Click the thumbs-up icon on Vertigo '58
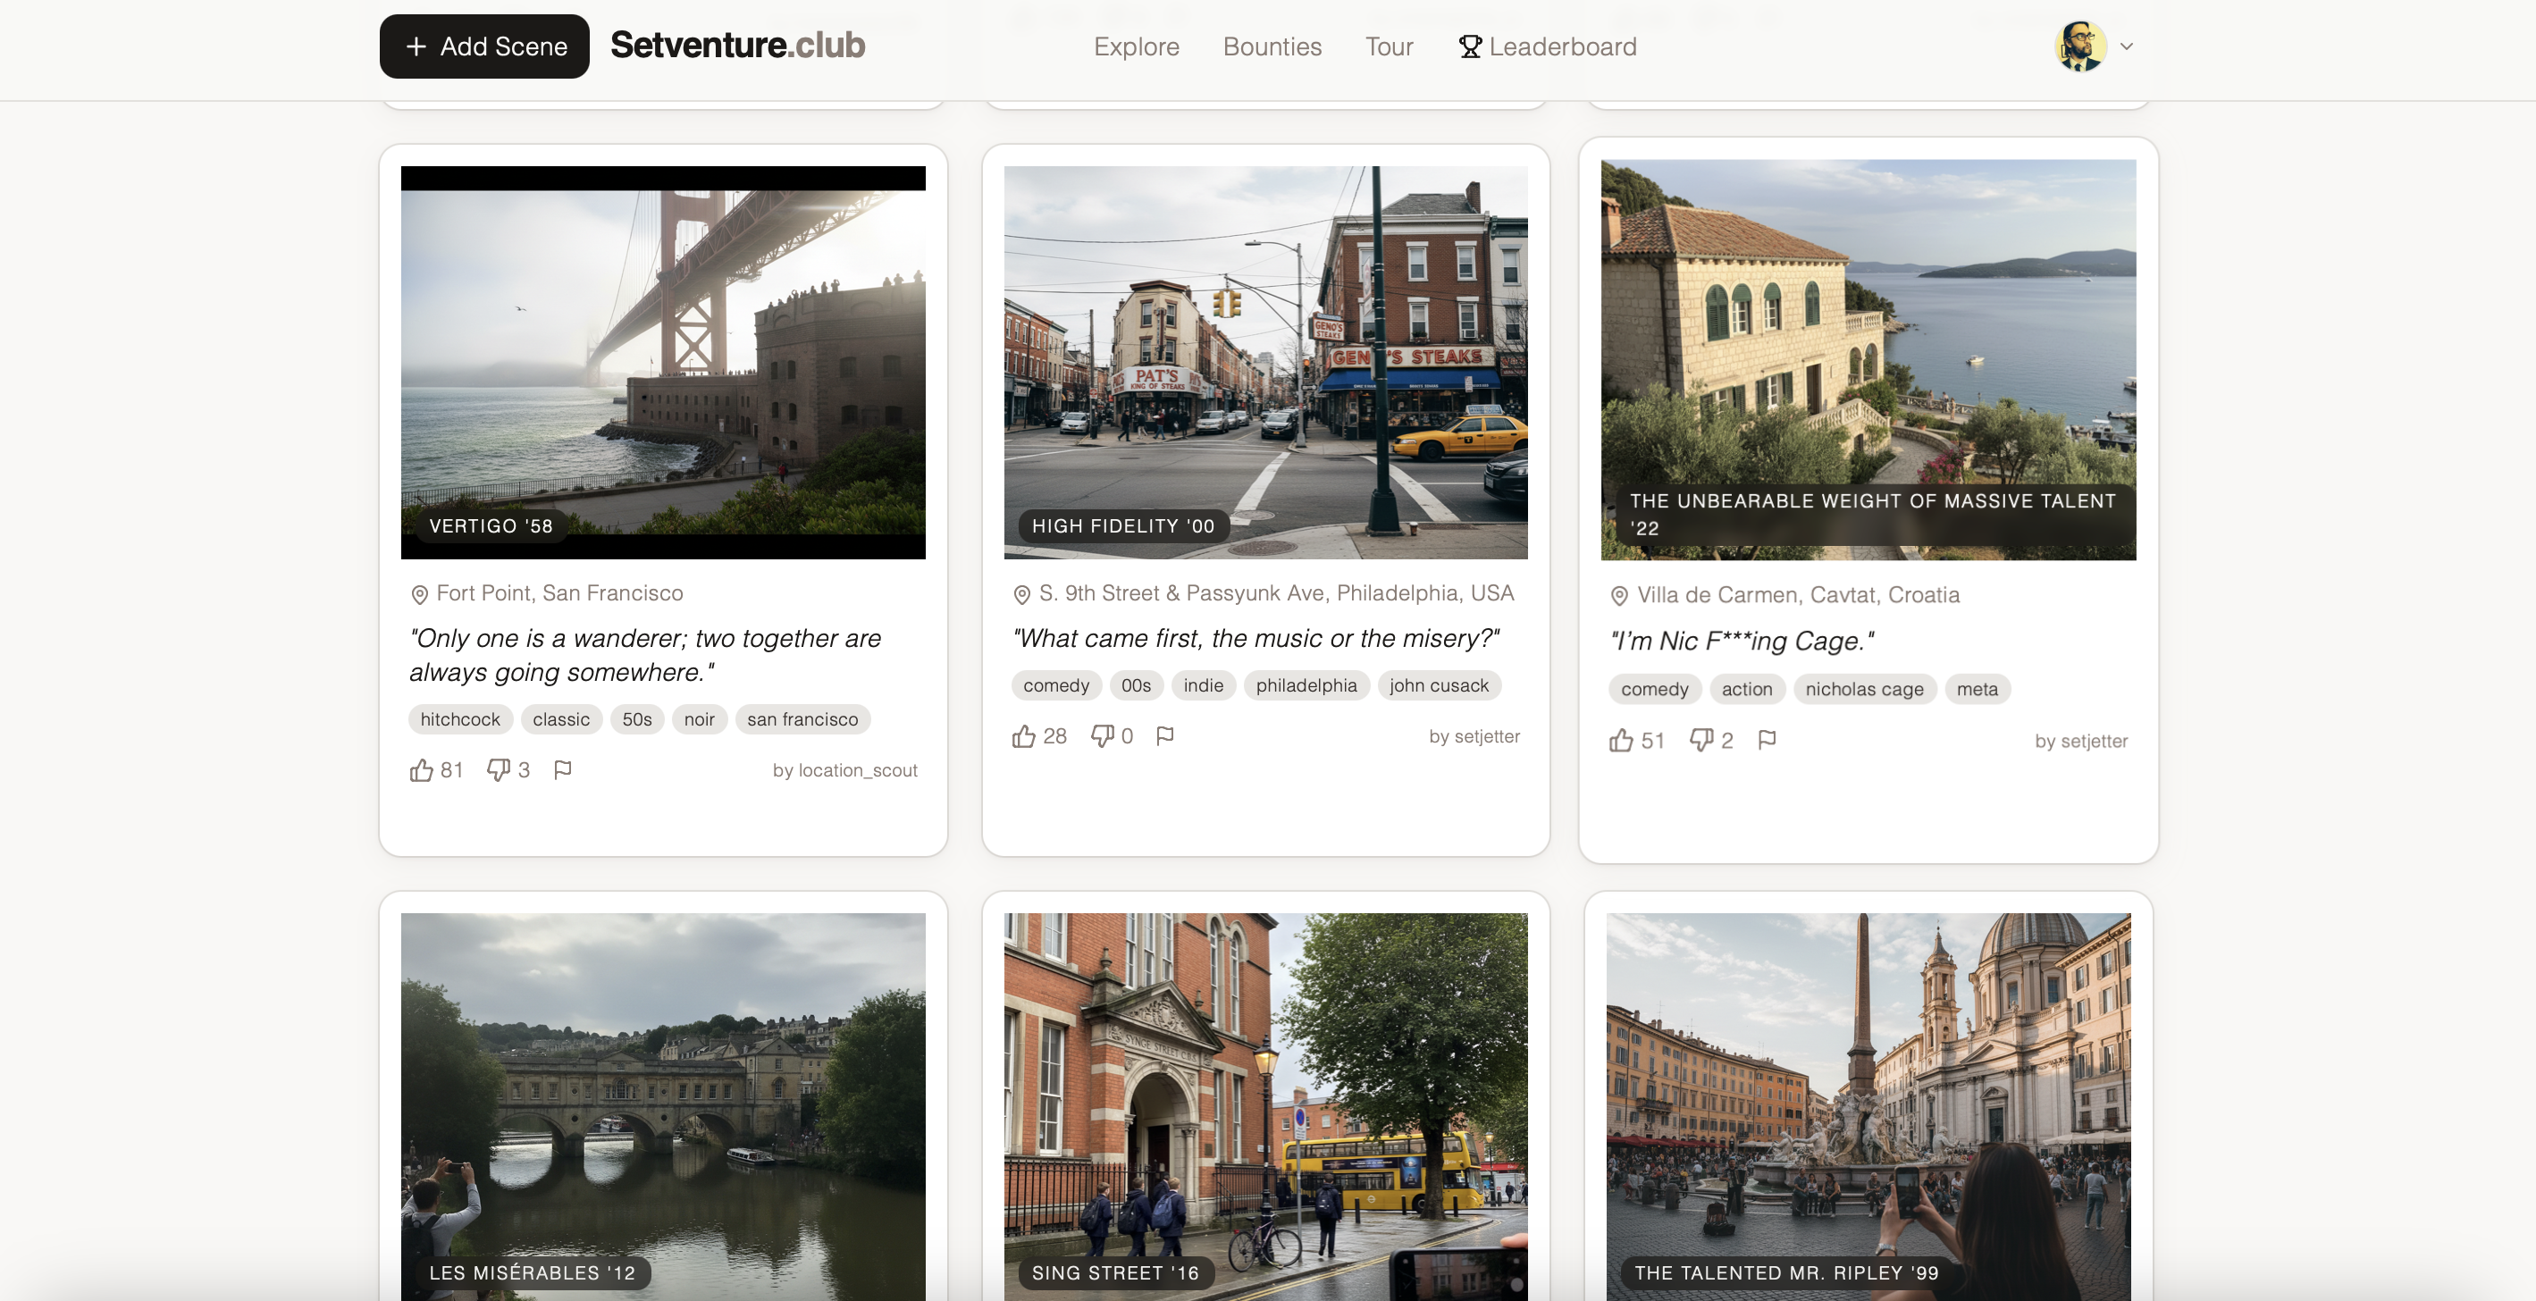This screenshot has height=1301, width=2536. pos(422,770)
